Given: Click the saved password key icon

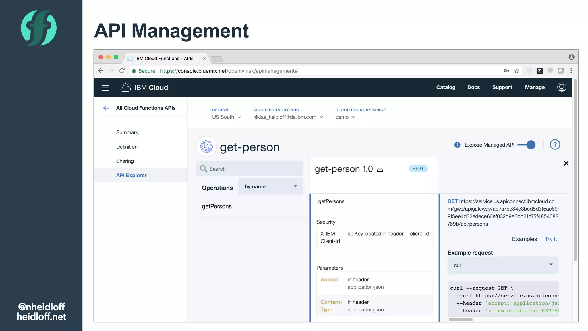Looking at the screenshot, I should [x=506, y=71].
